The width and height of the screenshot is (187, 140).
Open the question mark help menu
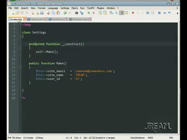pos(118,8)
